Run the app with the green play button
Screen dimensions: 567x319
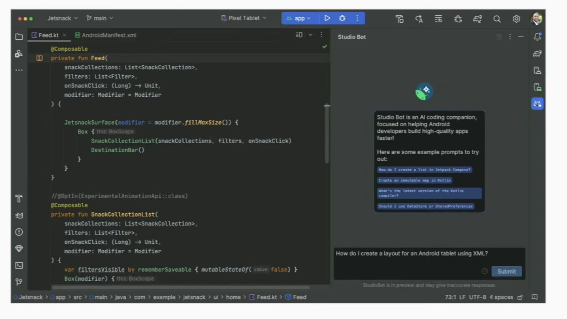327,18
